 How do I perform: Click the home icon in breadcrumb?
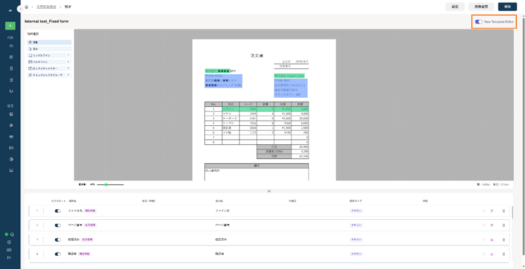pyautogui.click(x=26, y=7)
